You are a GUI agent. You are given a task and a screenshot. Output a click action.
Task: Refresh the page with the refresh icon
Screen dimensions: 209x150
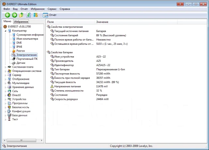(28, 15)
